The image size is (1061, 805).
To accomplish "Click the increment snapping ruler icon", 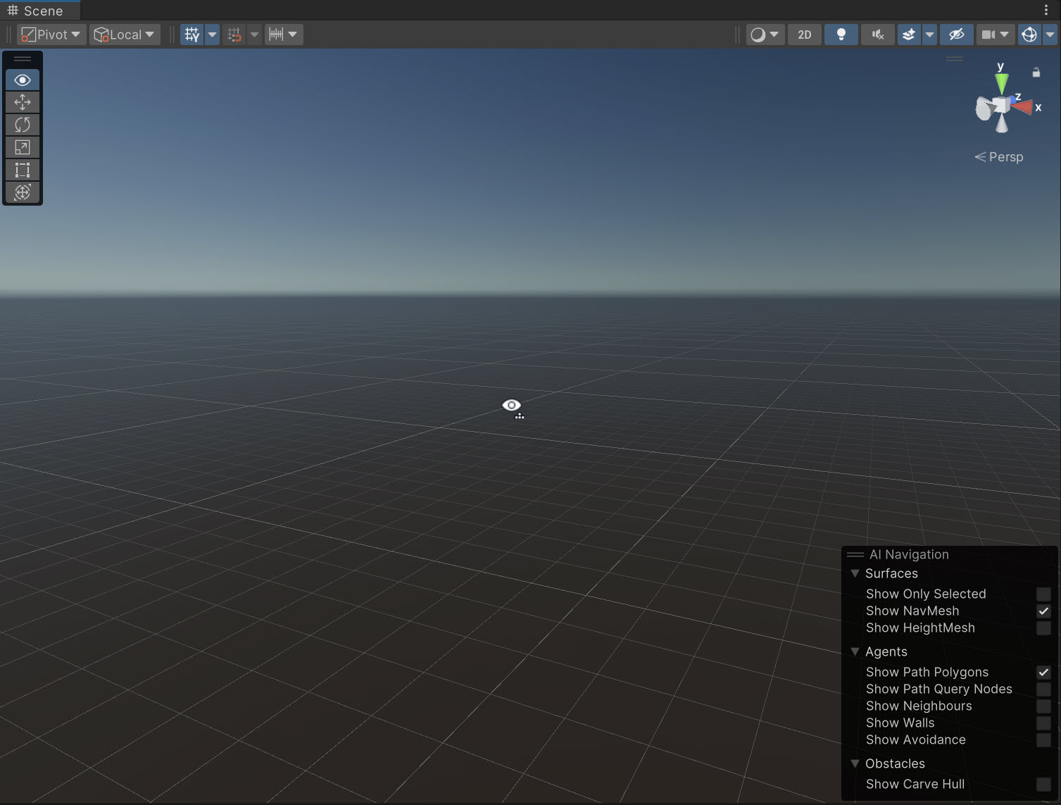I will (276, 35).
